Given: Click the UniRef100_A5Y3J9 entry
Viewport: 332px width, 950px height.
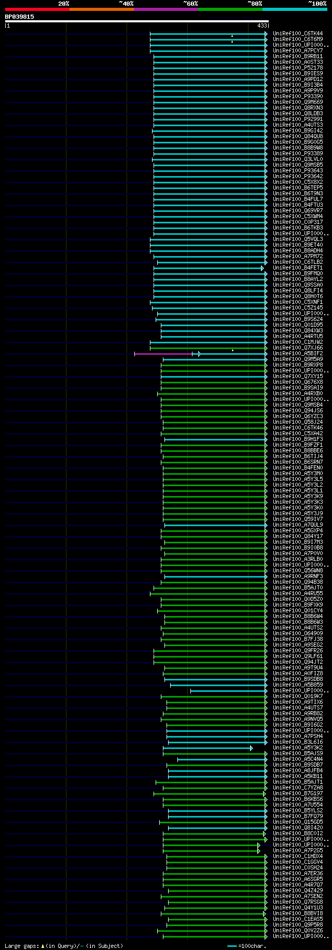Looking at the screenshot, I should (x=298, y=513).
